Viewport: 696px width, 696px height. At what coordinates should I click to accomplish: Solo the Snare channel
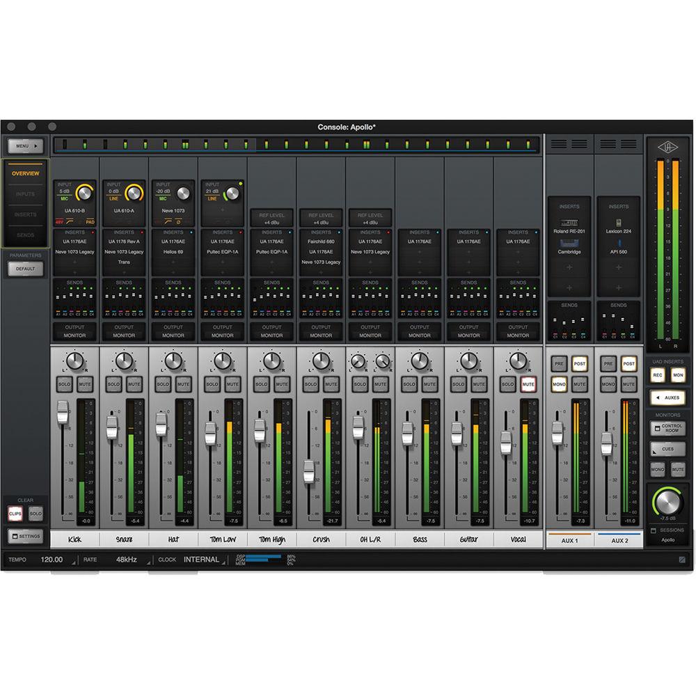pyautogui.click(x=113, y=382)
